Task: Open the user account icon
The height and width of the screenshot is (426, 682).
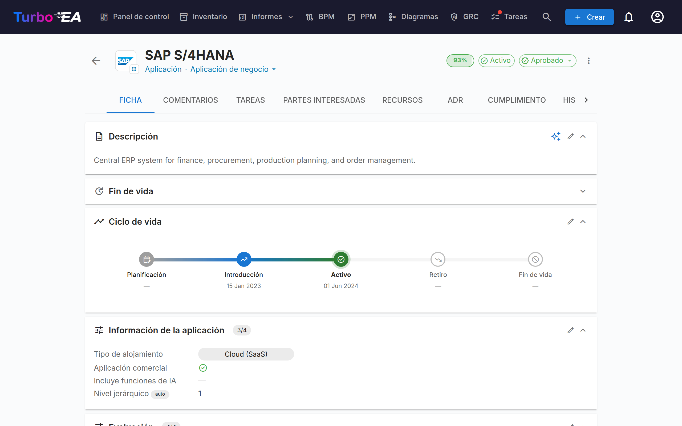Action: (x=657, y=17)
